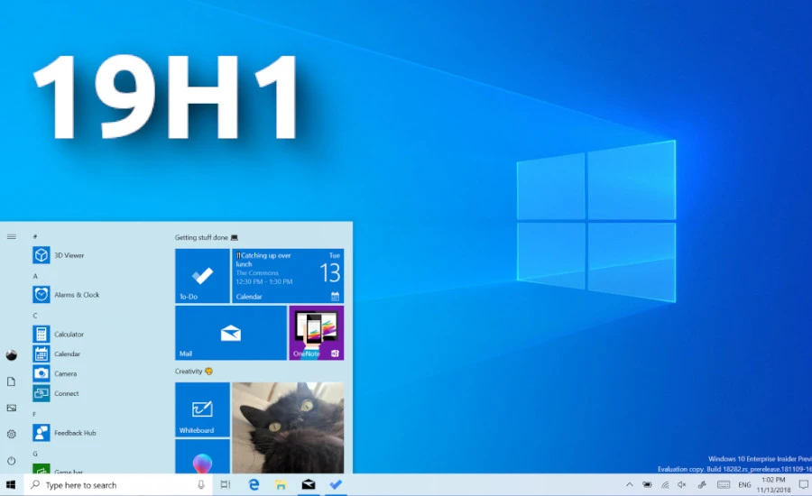Click the search microphone icon
The width and height of the screenshot is (812, 496).
pos(201,485)
